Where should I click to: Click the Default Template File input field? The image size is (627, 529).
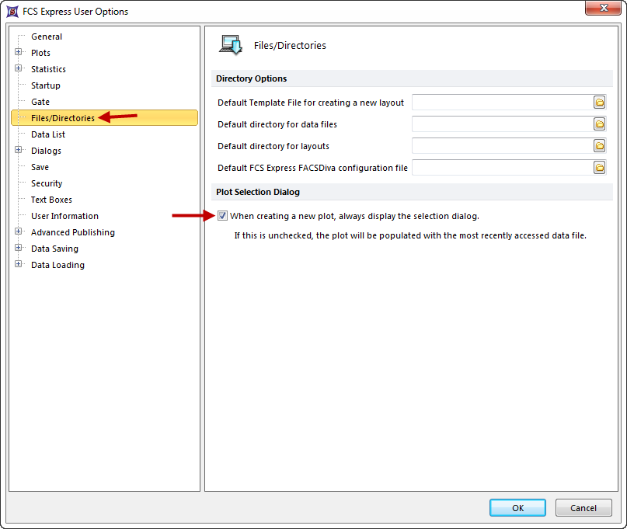click(x=502, y=103)
